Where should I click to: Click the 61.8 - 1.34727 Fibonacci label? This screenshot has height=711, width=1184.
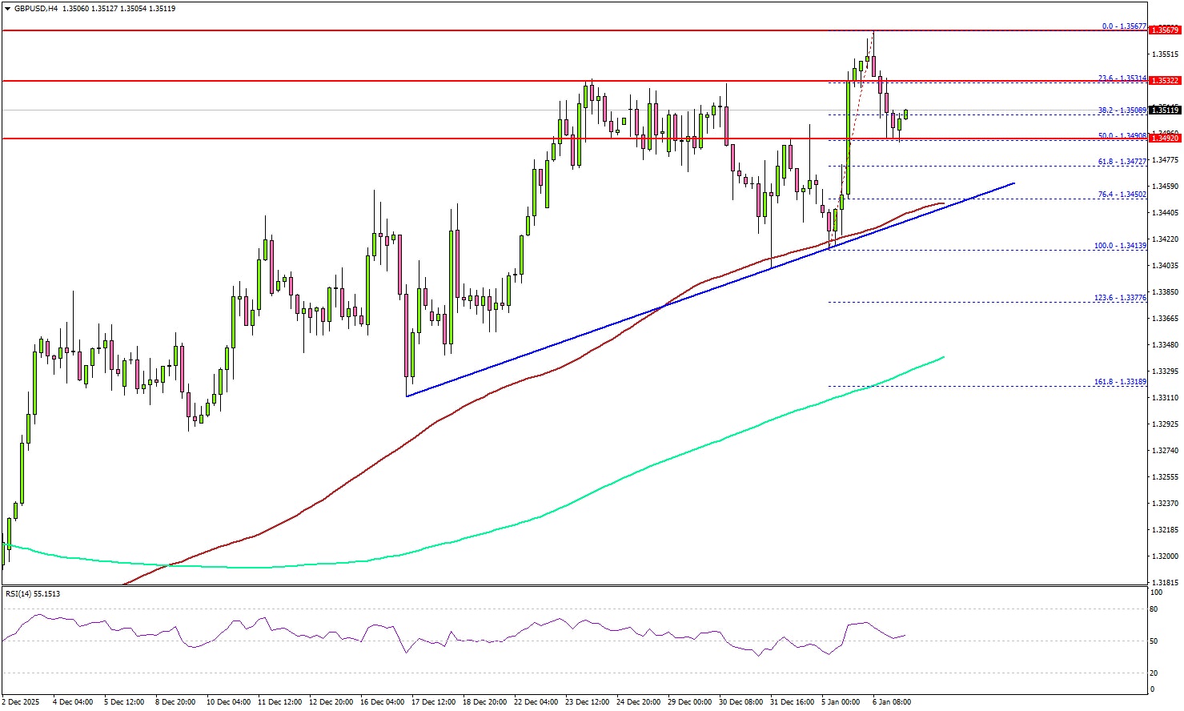(1122, 162)
